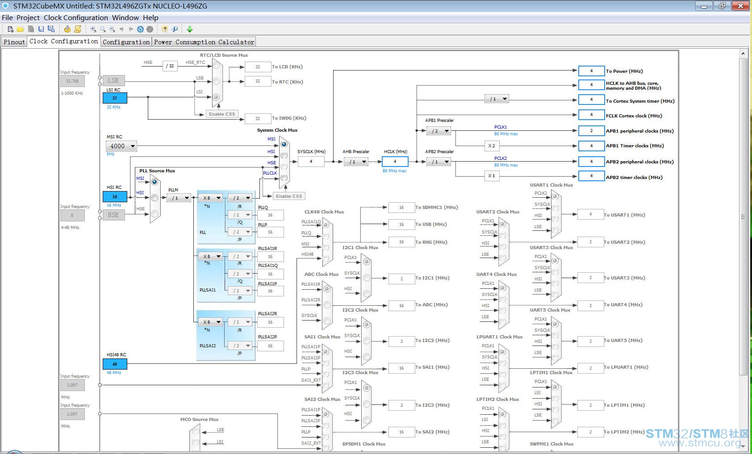
Task: Open an existing project via folder icon
Action: point(21,29)
